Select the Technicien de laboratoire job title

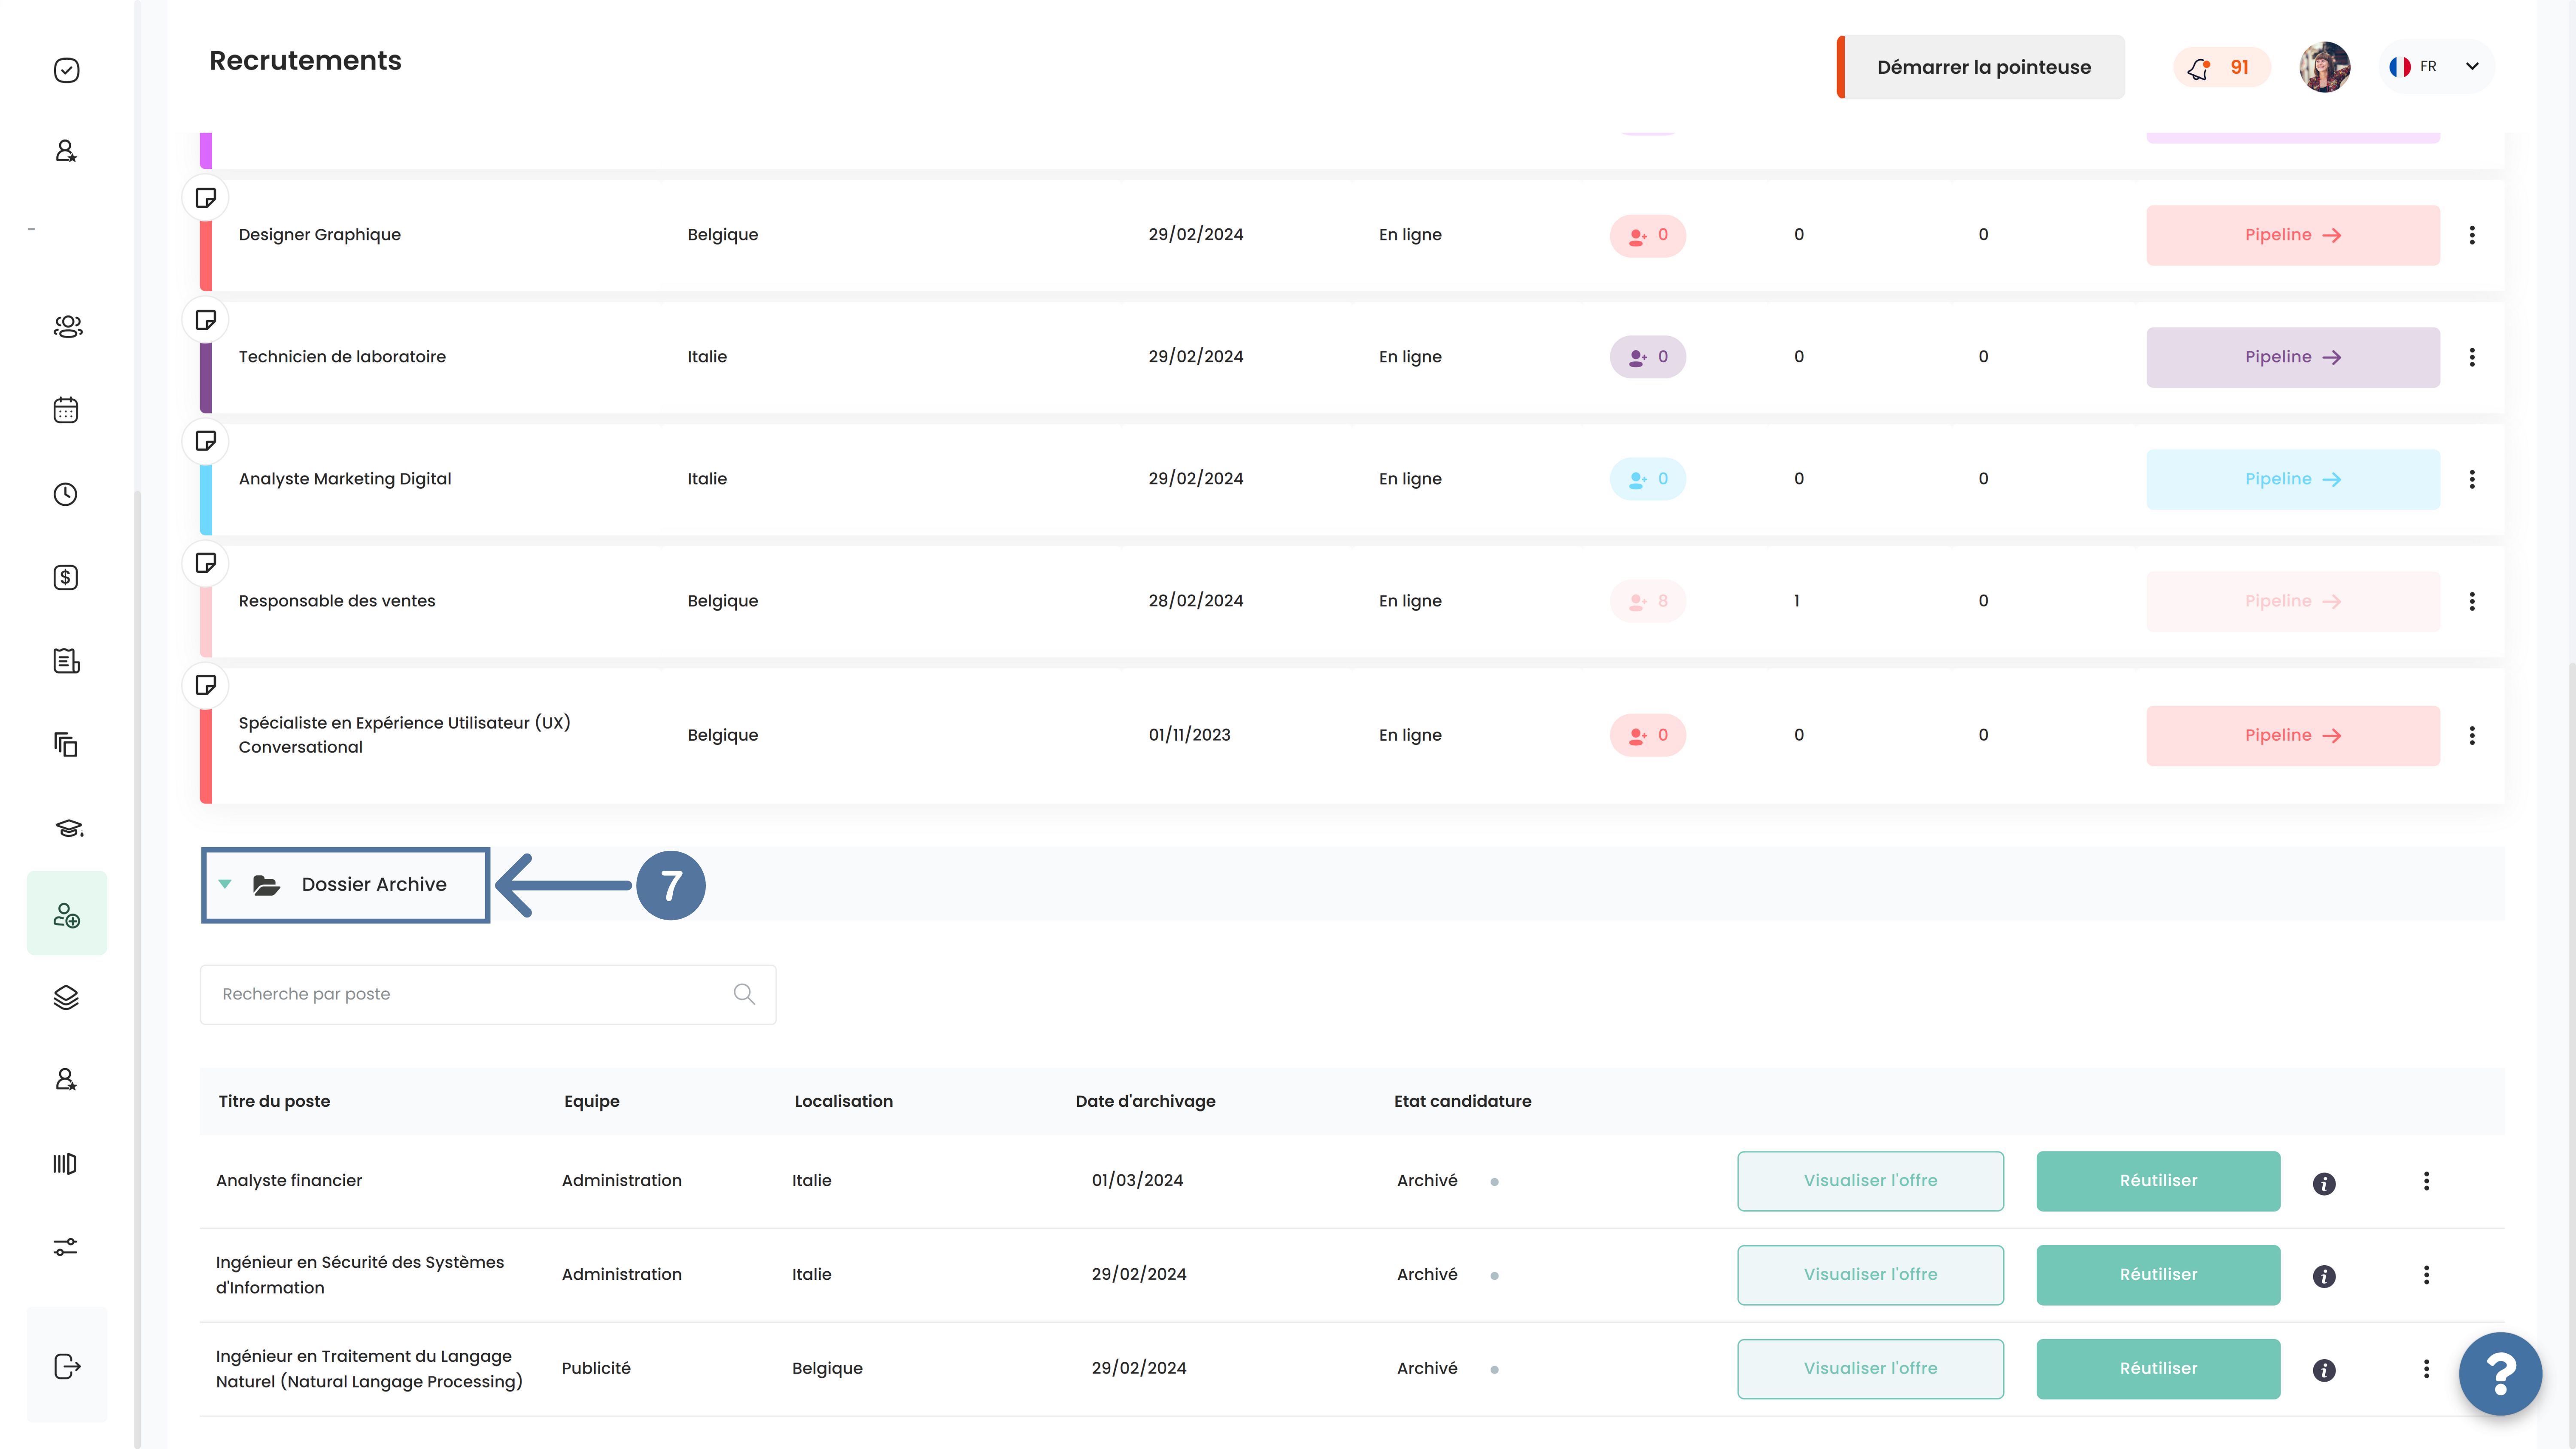[342, 357]
